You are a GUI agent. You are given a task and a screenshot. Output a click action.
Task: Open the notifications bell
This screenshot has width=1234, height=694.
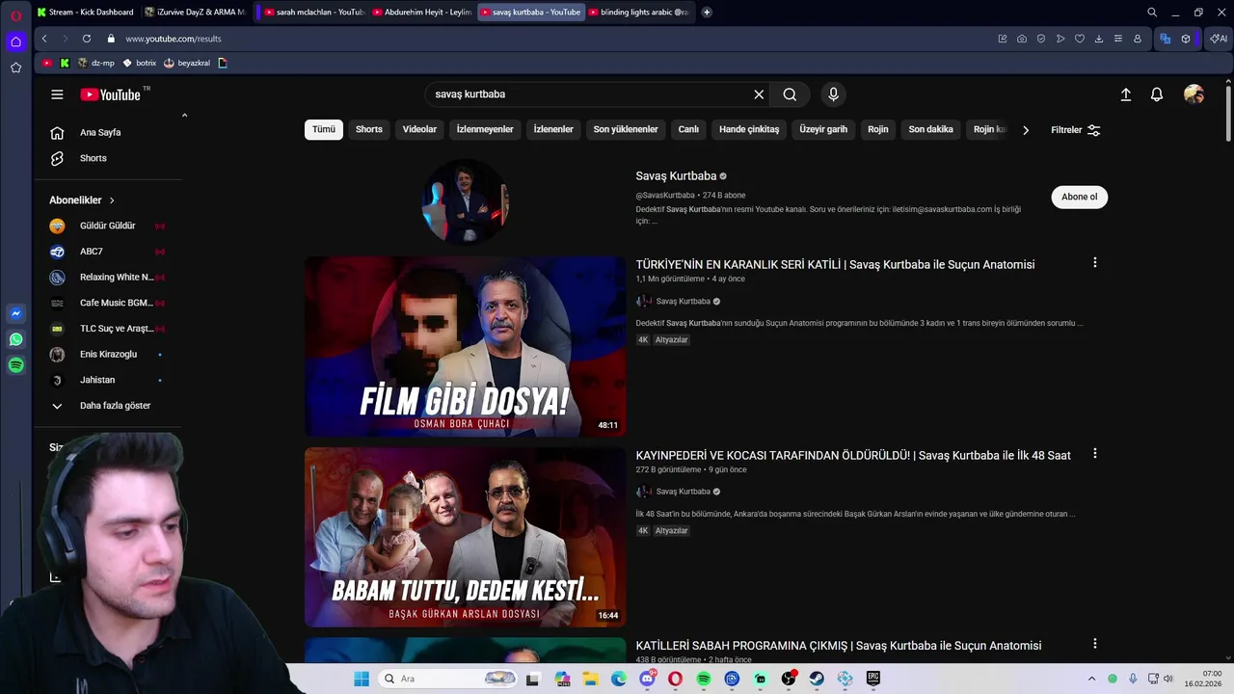pyautogui.click(x=1157, y=94)
